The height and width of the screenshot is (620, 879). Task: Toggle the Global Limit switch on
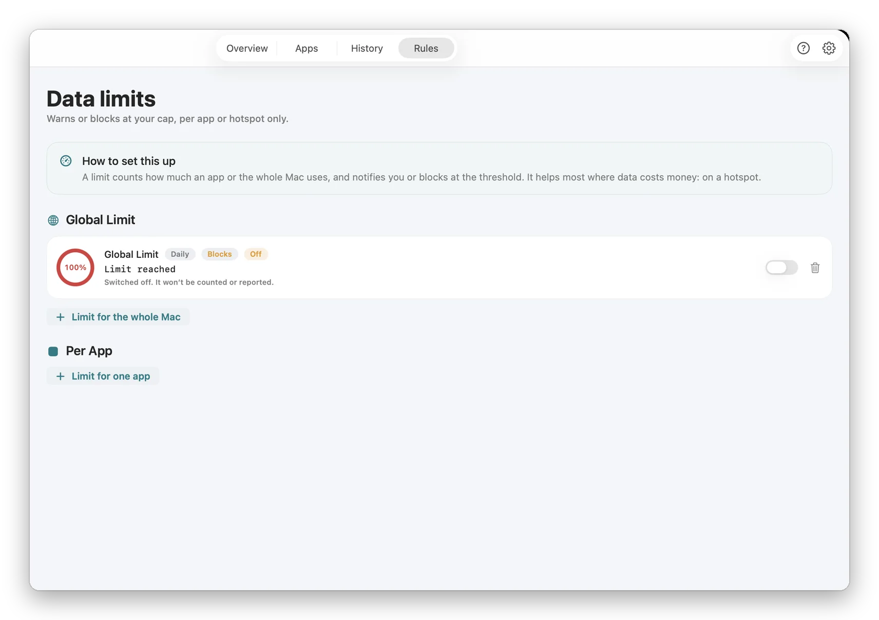coord(781,268)
